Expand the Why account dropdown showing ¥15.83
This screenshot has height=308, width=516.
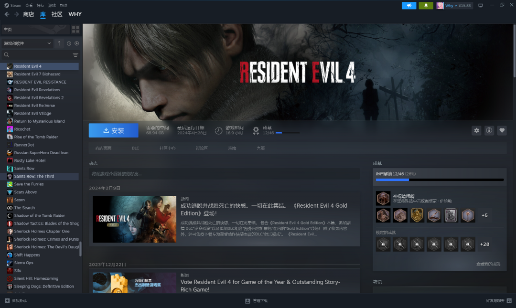(x=458, y=5)
